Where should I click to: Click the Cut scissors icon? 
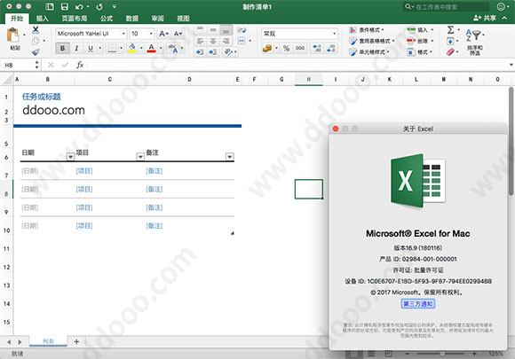(36, 30)
